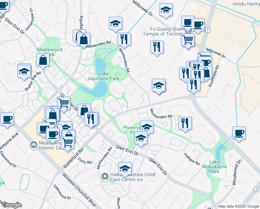Viewport: 260px width, 209px height.
Task: Open the coffee cup marker beside Windwood Dr
Action: pos(239,133)
